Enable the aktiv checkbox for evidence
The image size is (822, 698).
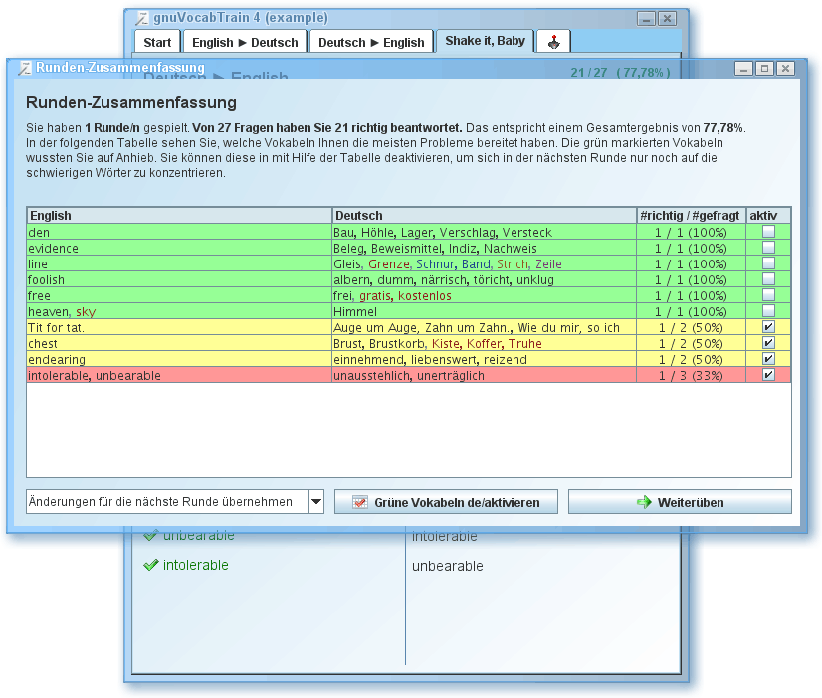click(x=768, y=248)
